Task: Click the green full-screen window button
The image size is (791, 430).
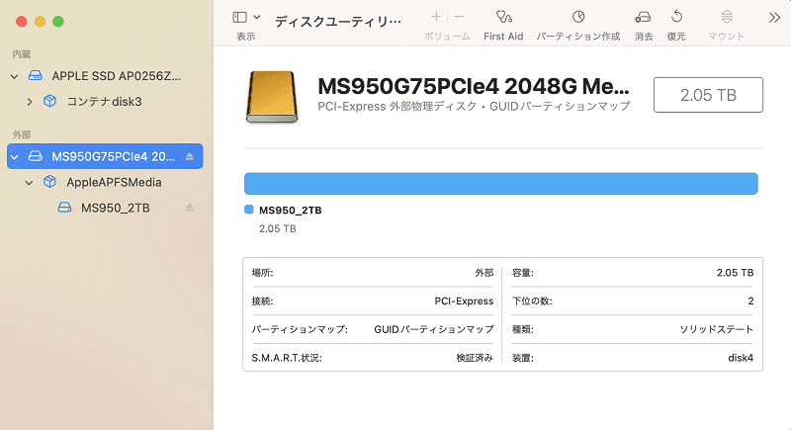Action: tap(58, 21)
